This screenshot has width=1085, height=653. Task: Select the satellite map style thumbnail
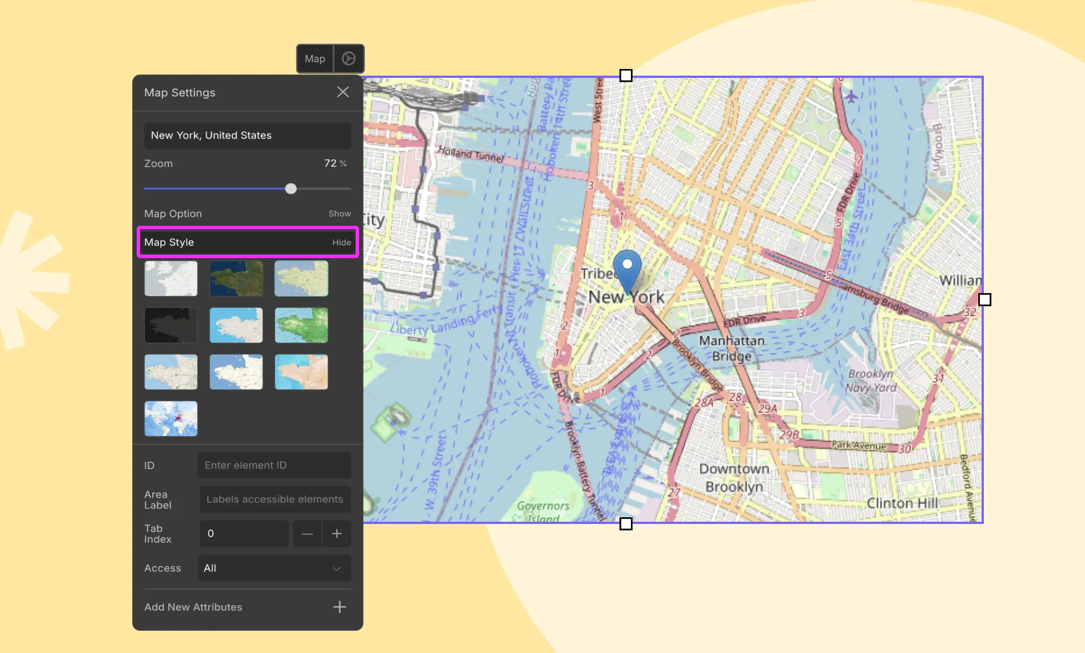pos(236,279)
